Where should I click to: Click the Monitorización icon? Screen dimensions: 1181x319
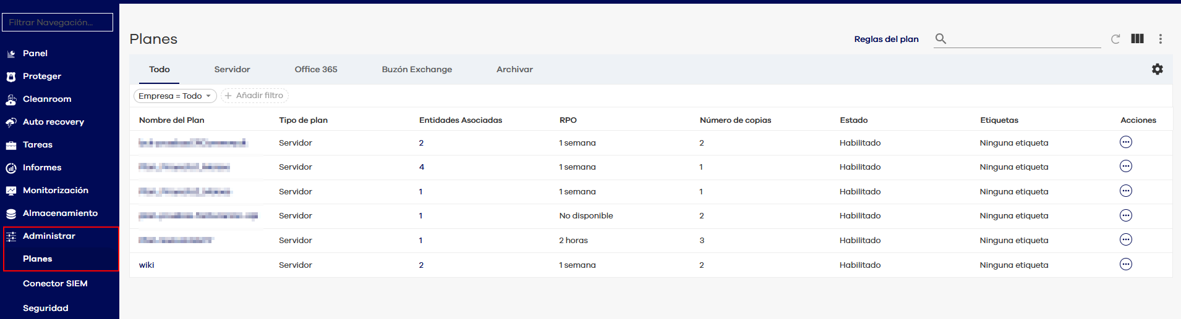(x=11, y=191)
